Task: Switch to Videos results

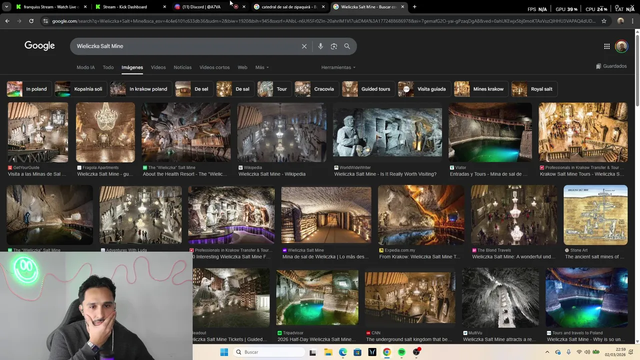Action: point(158,67)
